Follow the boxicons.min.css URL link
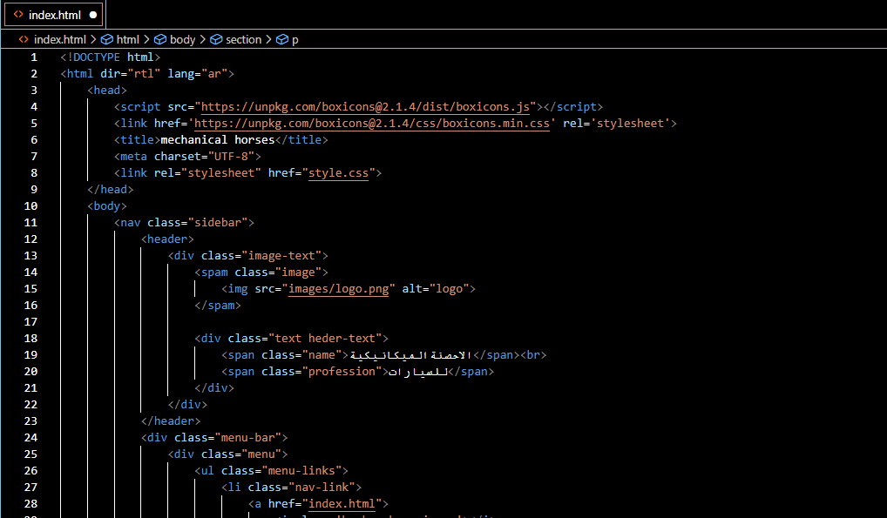This screenshot has width=887, height=518. pyautogui.click(x=372, y=124)
